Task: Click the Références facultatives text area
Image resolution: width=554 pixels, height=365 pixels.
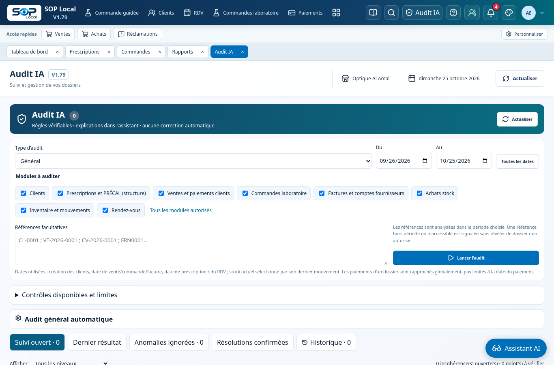Action: point(202,249)
